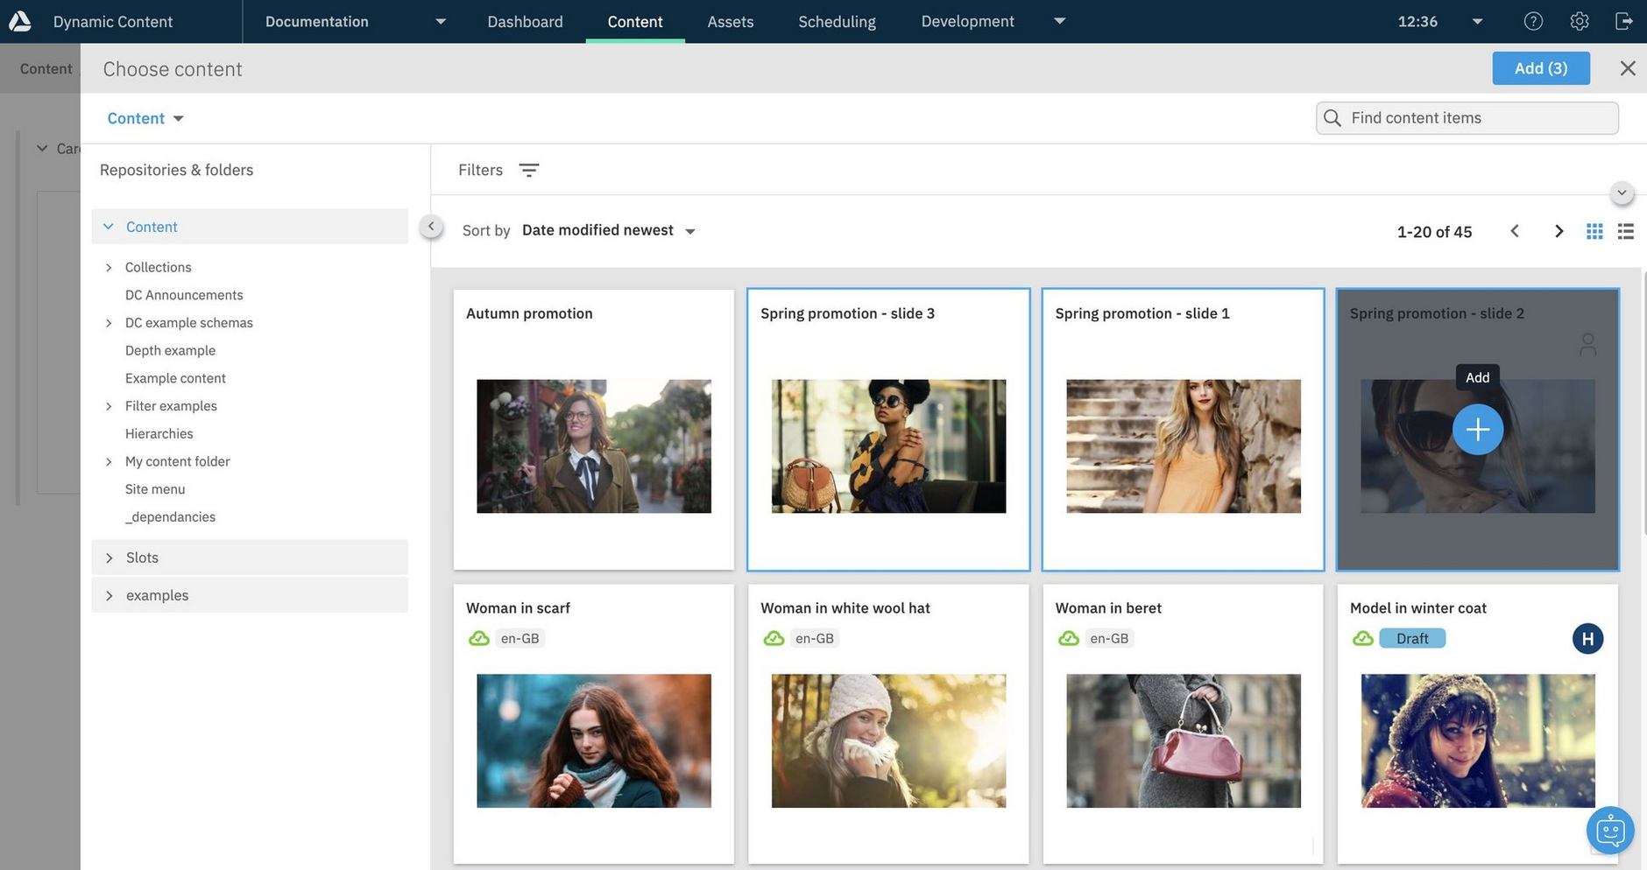The height and width of the screenshot is (870, 1647).
Task: Select Site menu folder
Action: pyautogui.click(x=155, y=489)
